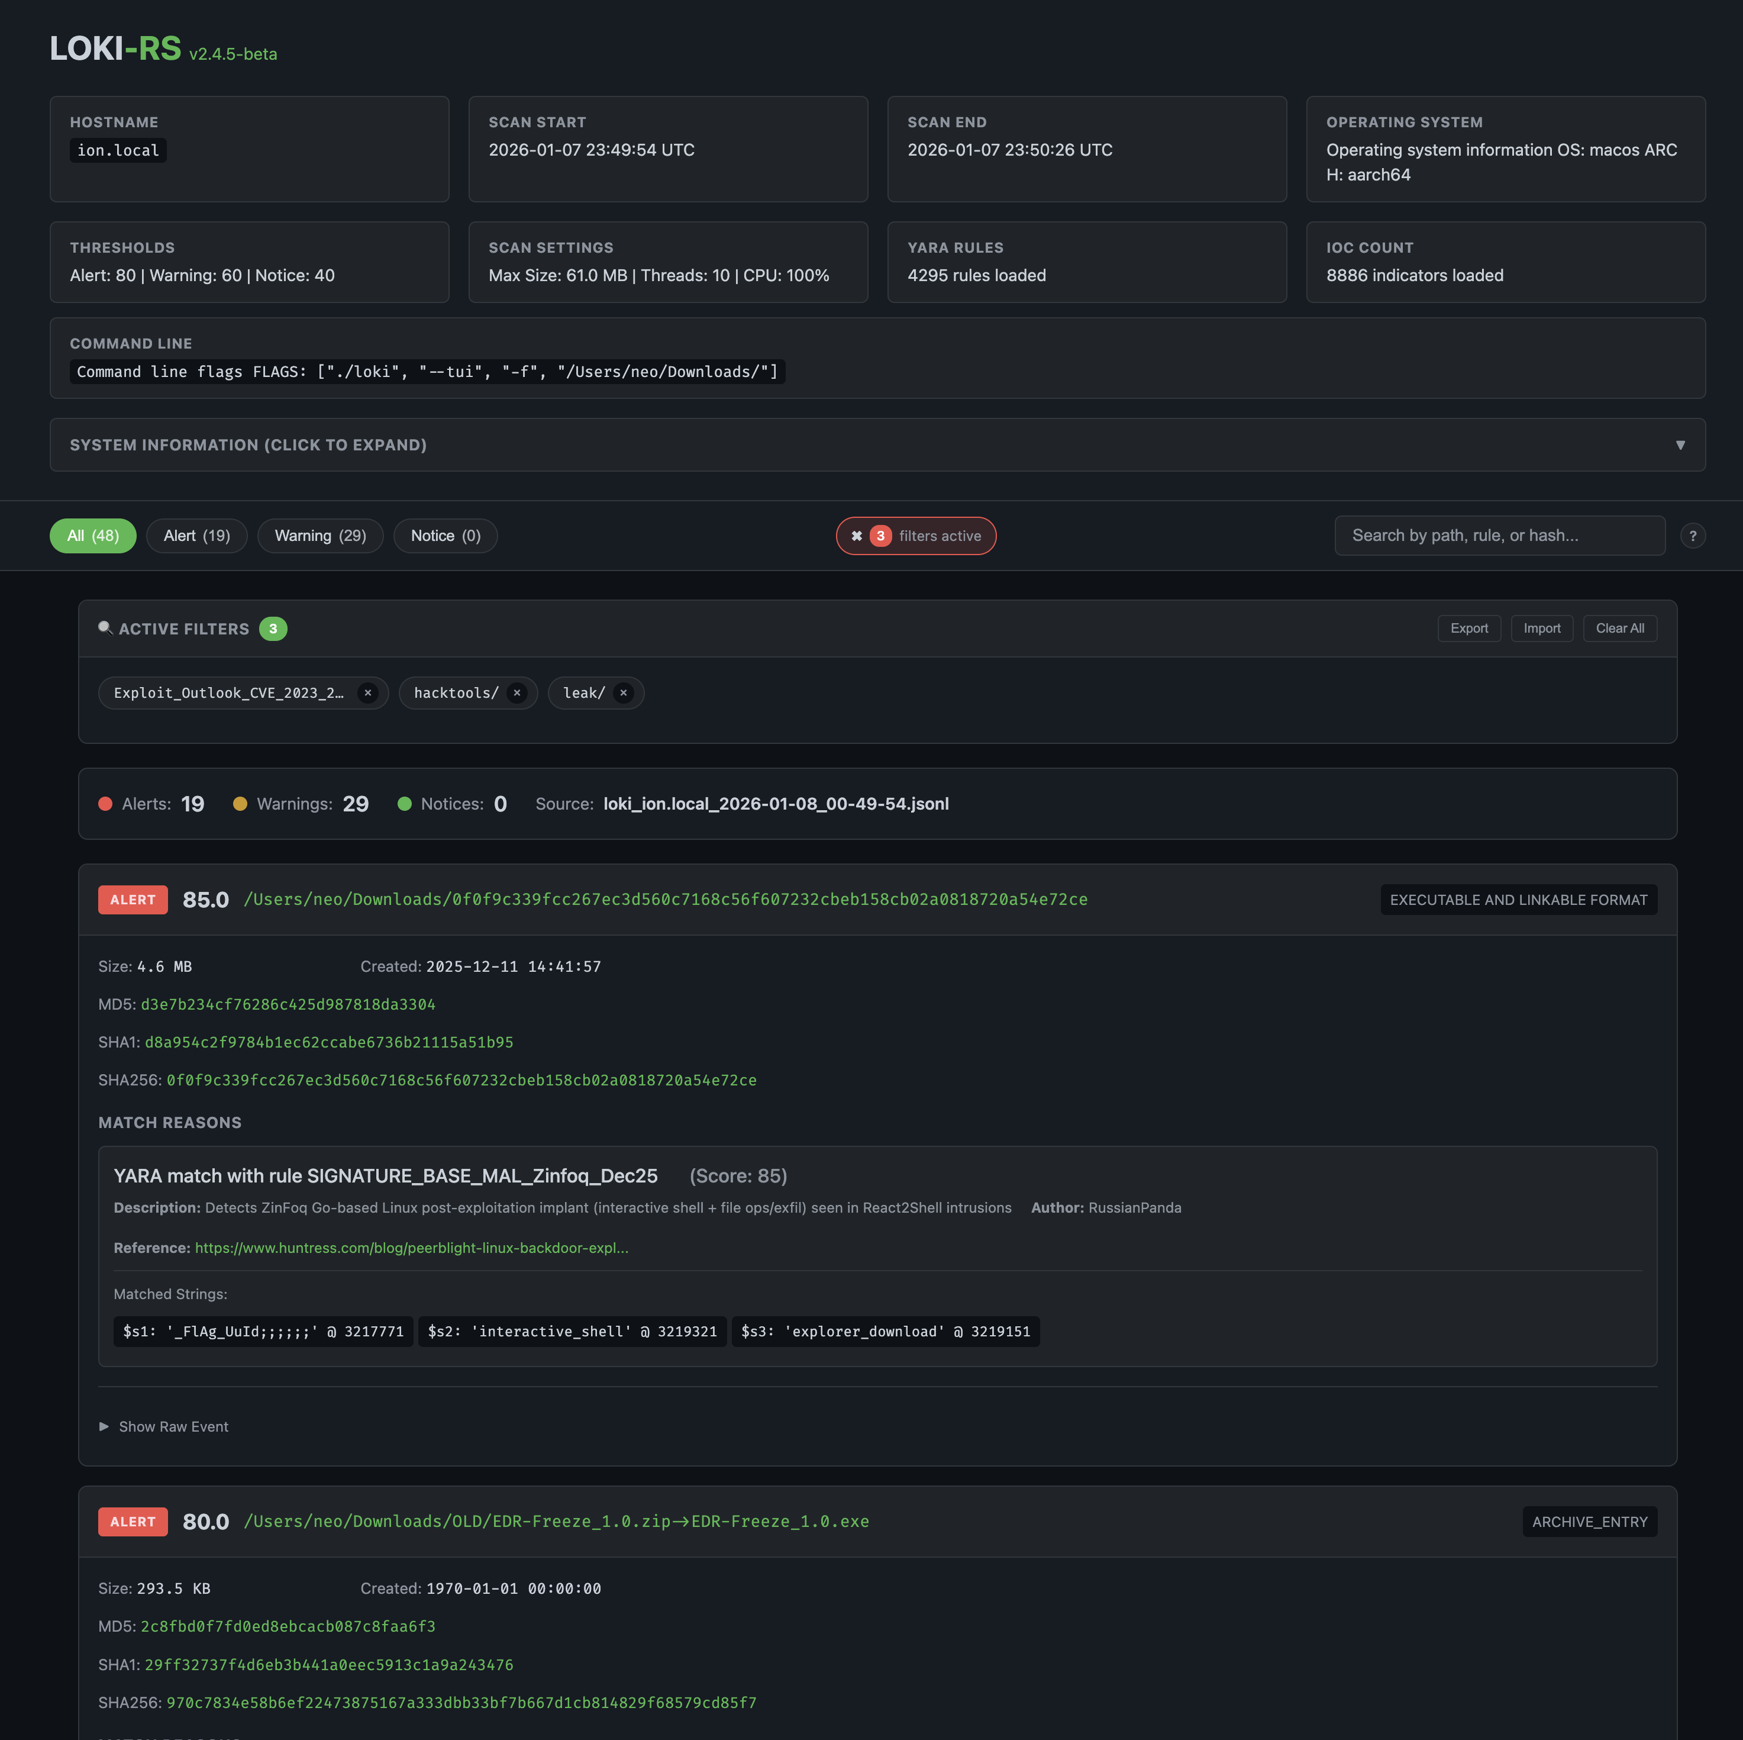The width and height of the screenshot is (1743, 1740).
Task: Toggle the 3 filters active badge
Action: coord(916,535)
